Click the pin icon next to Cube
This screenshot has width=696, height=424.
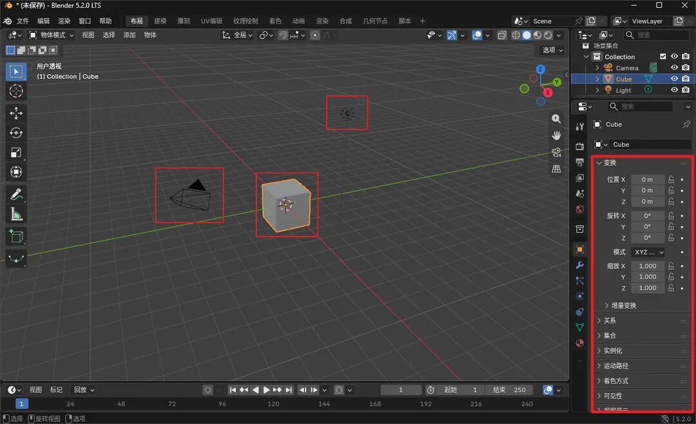point(686,124)
